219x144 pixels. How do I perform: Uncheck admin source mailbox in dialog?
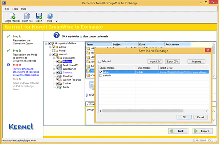[101, 72]
